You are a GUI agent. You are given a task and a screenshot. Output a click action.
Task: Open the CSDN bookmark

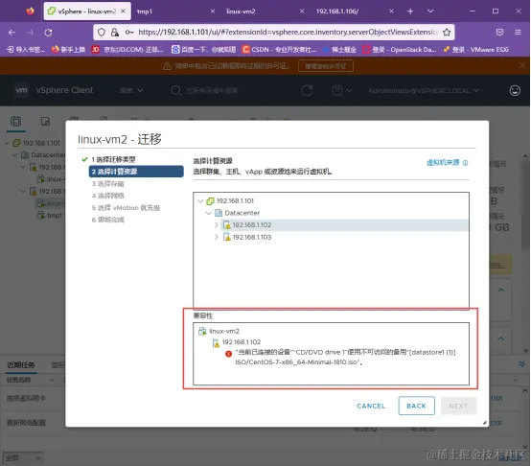pos(279,50)
